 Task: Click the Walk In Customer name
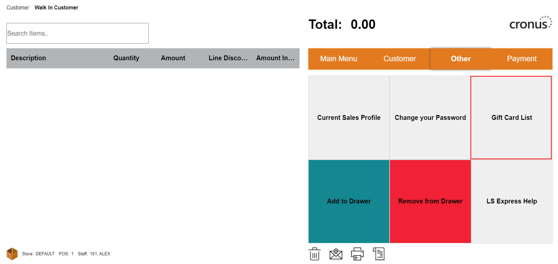[56, 7]
